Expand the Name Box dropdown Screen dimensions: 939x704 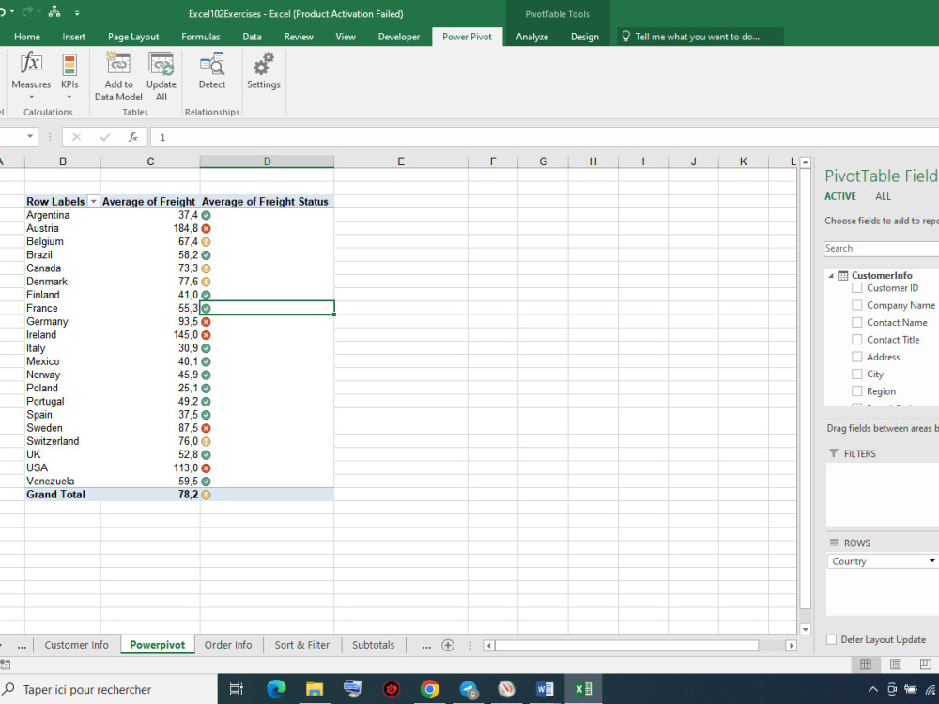(30, 137)
